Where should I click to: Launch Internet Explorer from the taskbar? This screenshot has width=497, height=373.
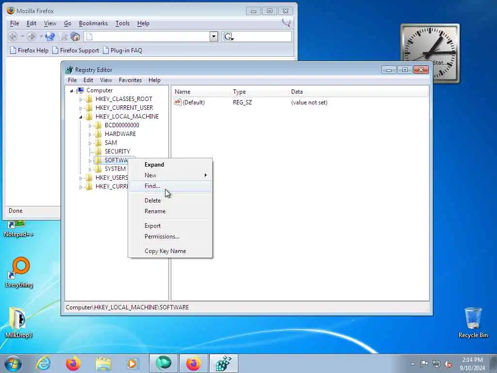pos(43,363)
